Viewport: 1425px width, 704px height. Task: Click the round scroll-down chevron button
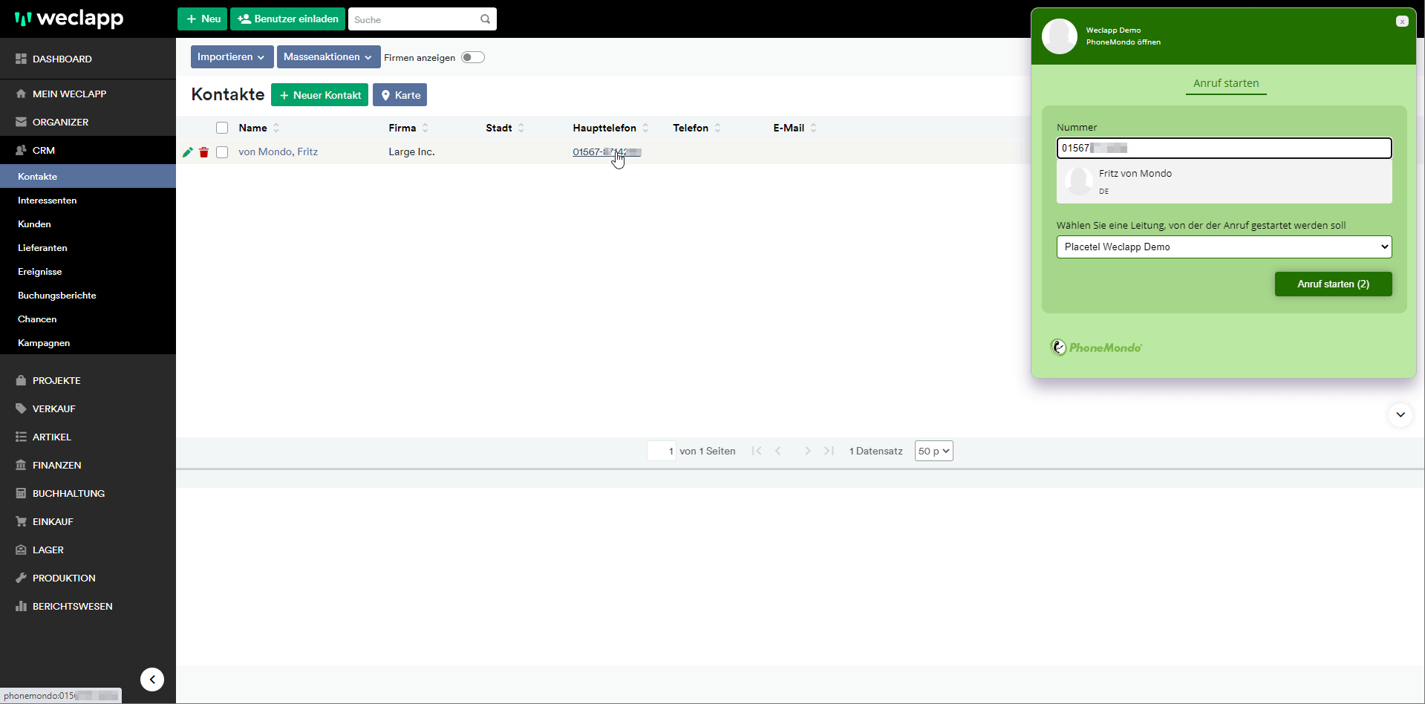1400,414
